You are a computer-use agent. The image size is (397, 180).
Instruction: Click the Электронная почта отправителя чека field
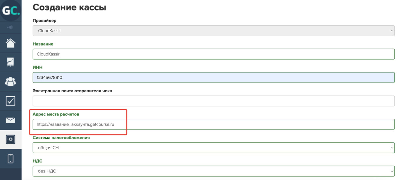pyautogui.click(x=214, y=101)
